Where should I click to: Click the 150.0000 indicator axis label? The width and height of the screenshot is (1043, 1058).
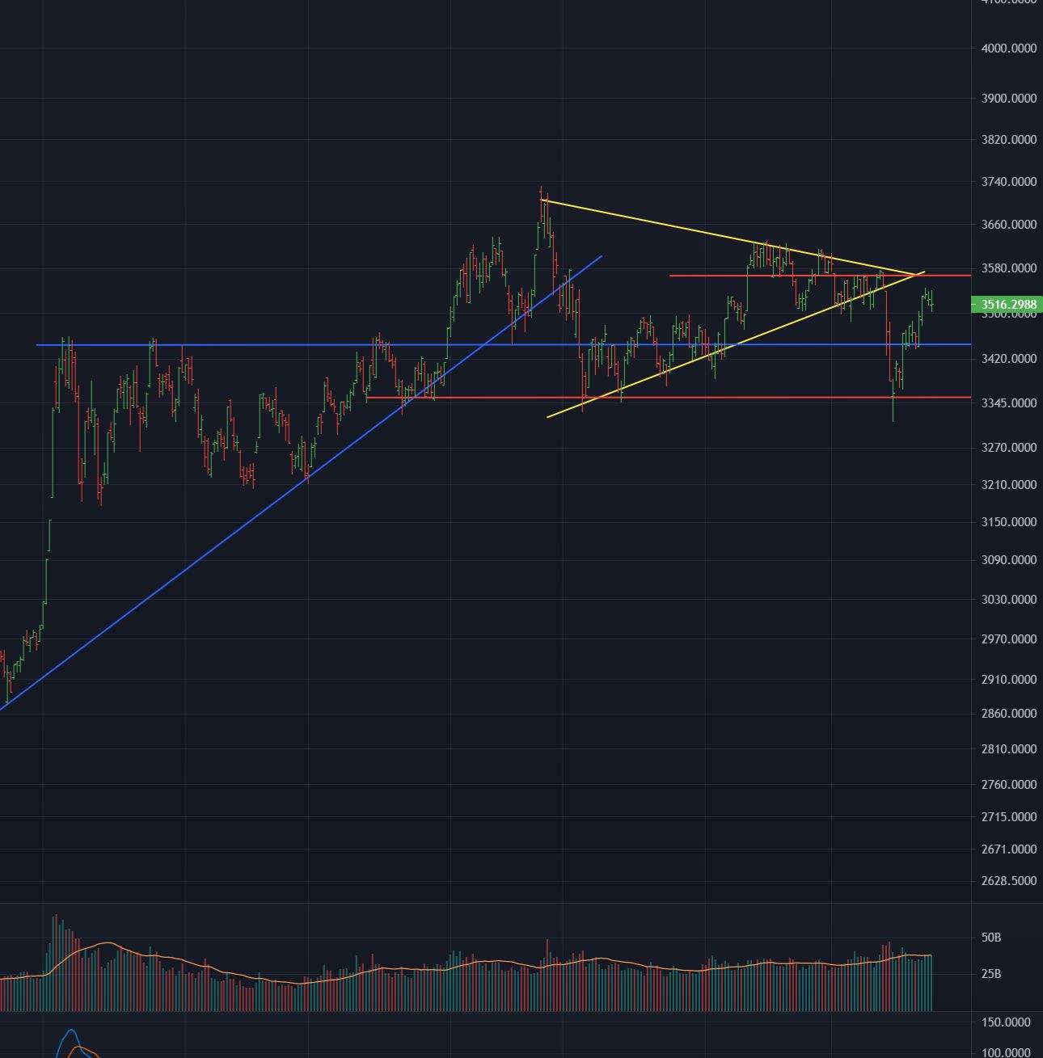[1006, 1022]
